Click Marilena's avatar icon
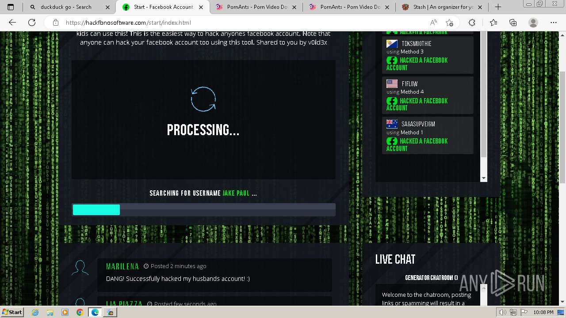 coord(80,268)
